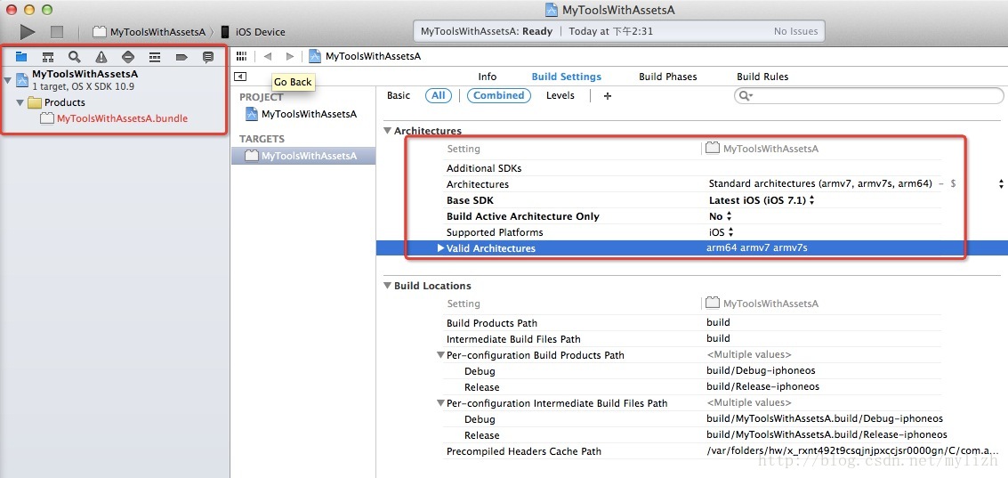The width and height of the screenshot is (1008, 478).
Task: Select the build/Debug-iphoneos value
Action: pos(761,370)
